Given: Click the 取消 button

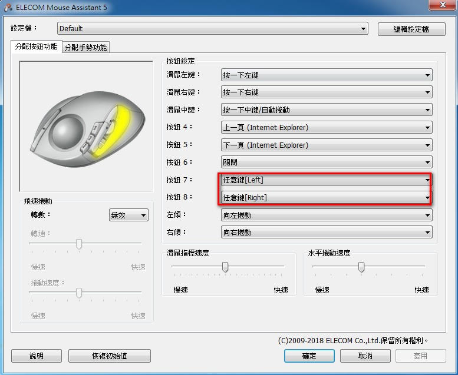Looking at the screenshot, I should (x=365, y=356).
